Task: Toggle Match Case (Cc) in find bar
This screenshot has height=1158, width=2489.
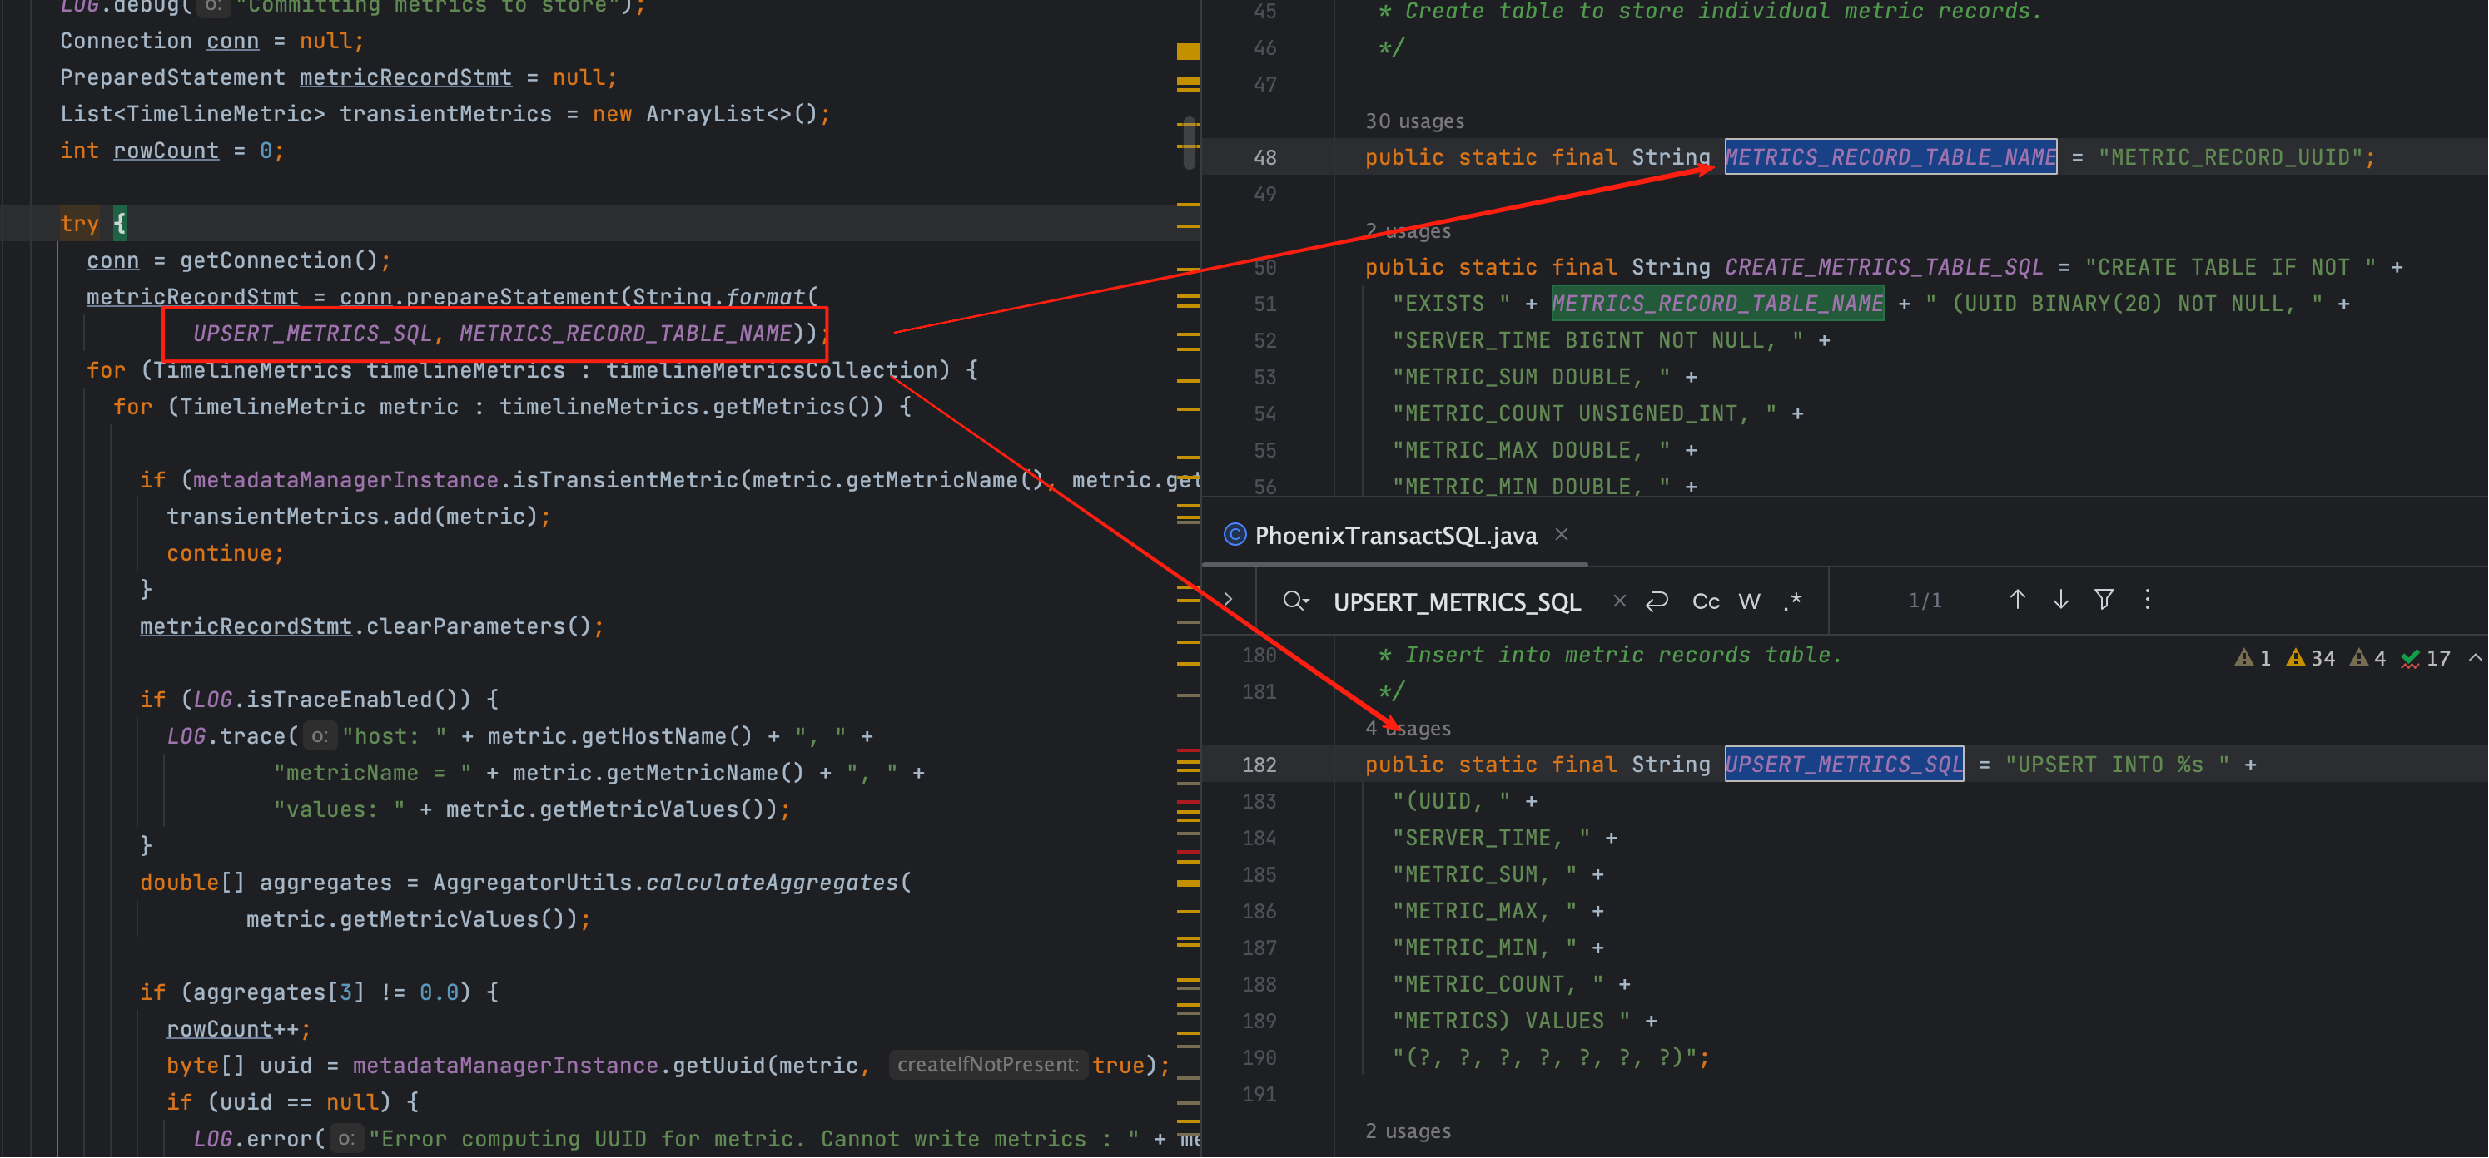Action: (1706, 601)
